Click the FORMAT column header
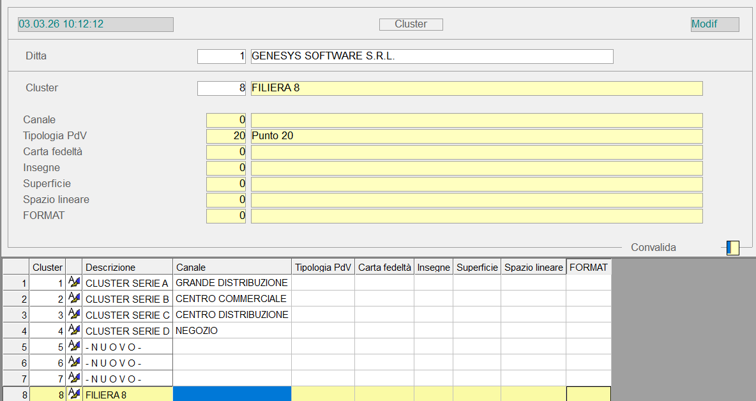This screenshot has height=401, width=756. point(588,267)
